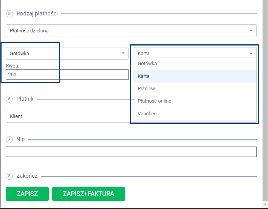The image size is (268, 209).
Task: Click the Zakończ section heading
Action: (x=27, y=176)
